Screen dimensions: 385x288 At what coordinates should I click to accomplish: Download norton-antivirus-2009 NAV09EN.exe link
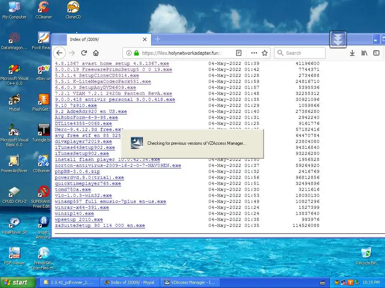tap(118, 165)
